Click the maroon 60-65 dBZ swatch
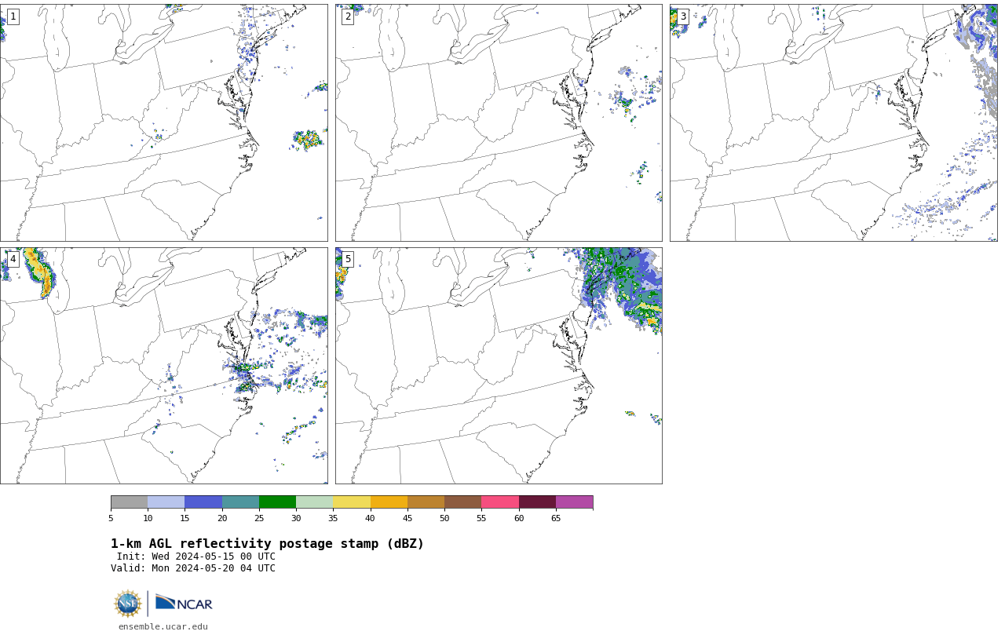The height and width of the screenshot is (635, 1005). coord(537,502)
